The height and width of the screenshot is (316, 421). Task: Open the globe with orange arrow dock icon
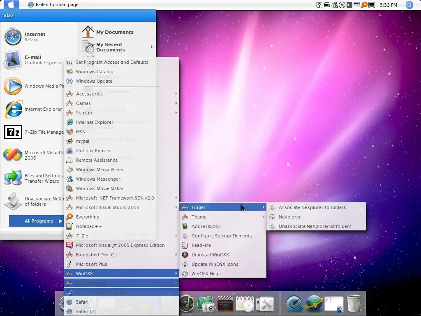314,304
